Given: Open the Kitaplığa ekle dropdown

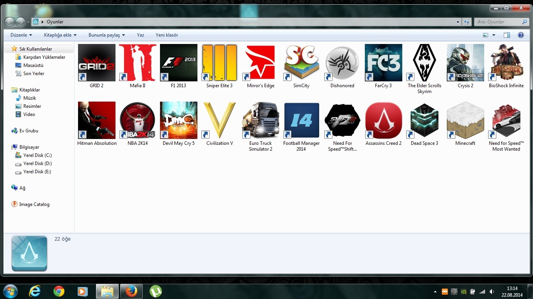Looking at the screenshot, I should pyautogui.click(x=60, y=35).
